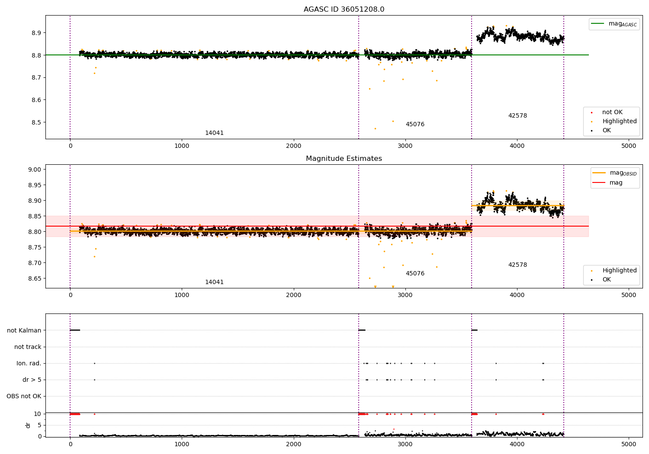Click the red 'mag' legend entry
The image size is (649, 454).
[x=608, y=183]
